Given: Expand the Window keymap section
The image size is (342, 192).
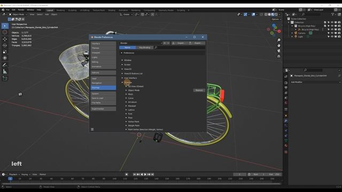Looking at the screenshot, I should (122, 60).
